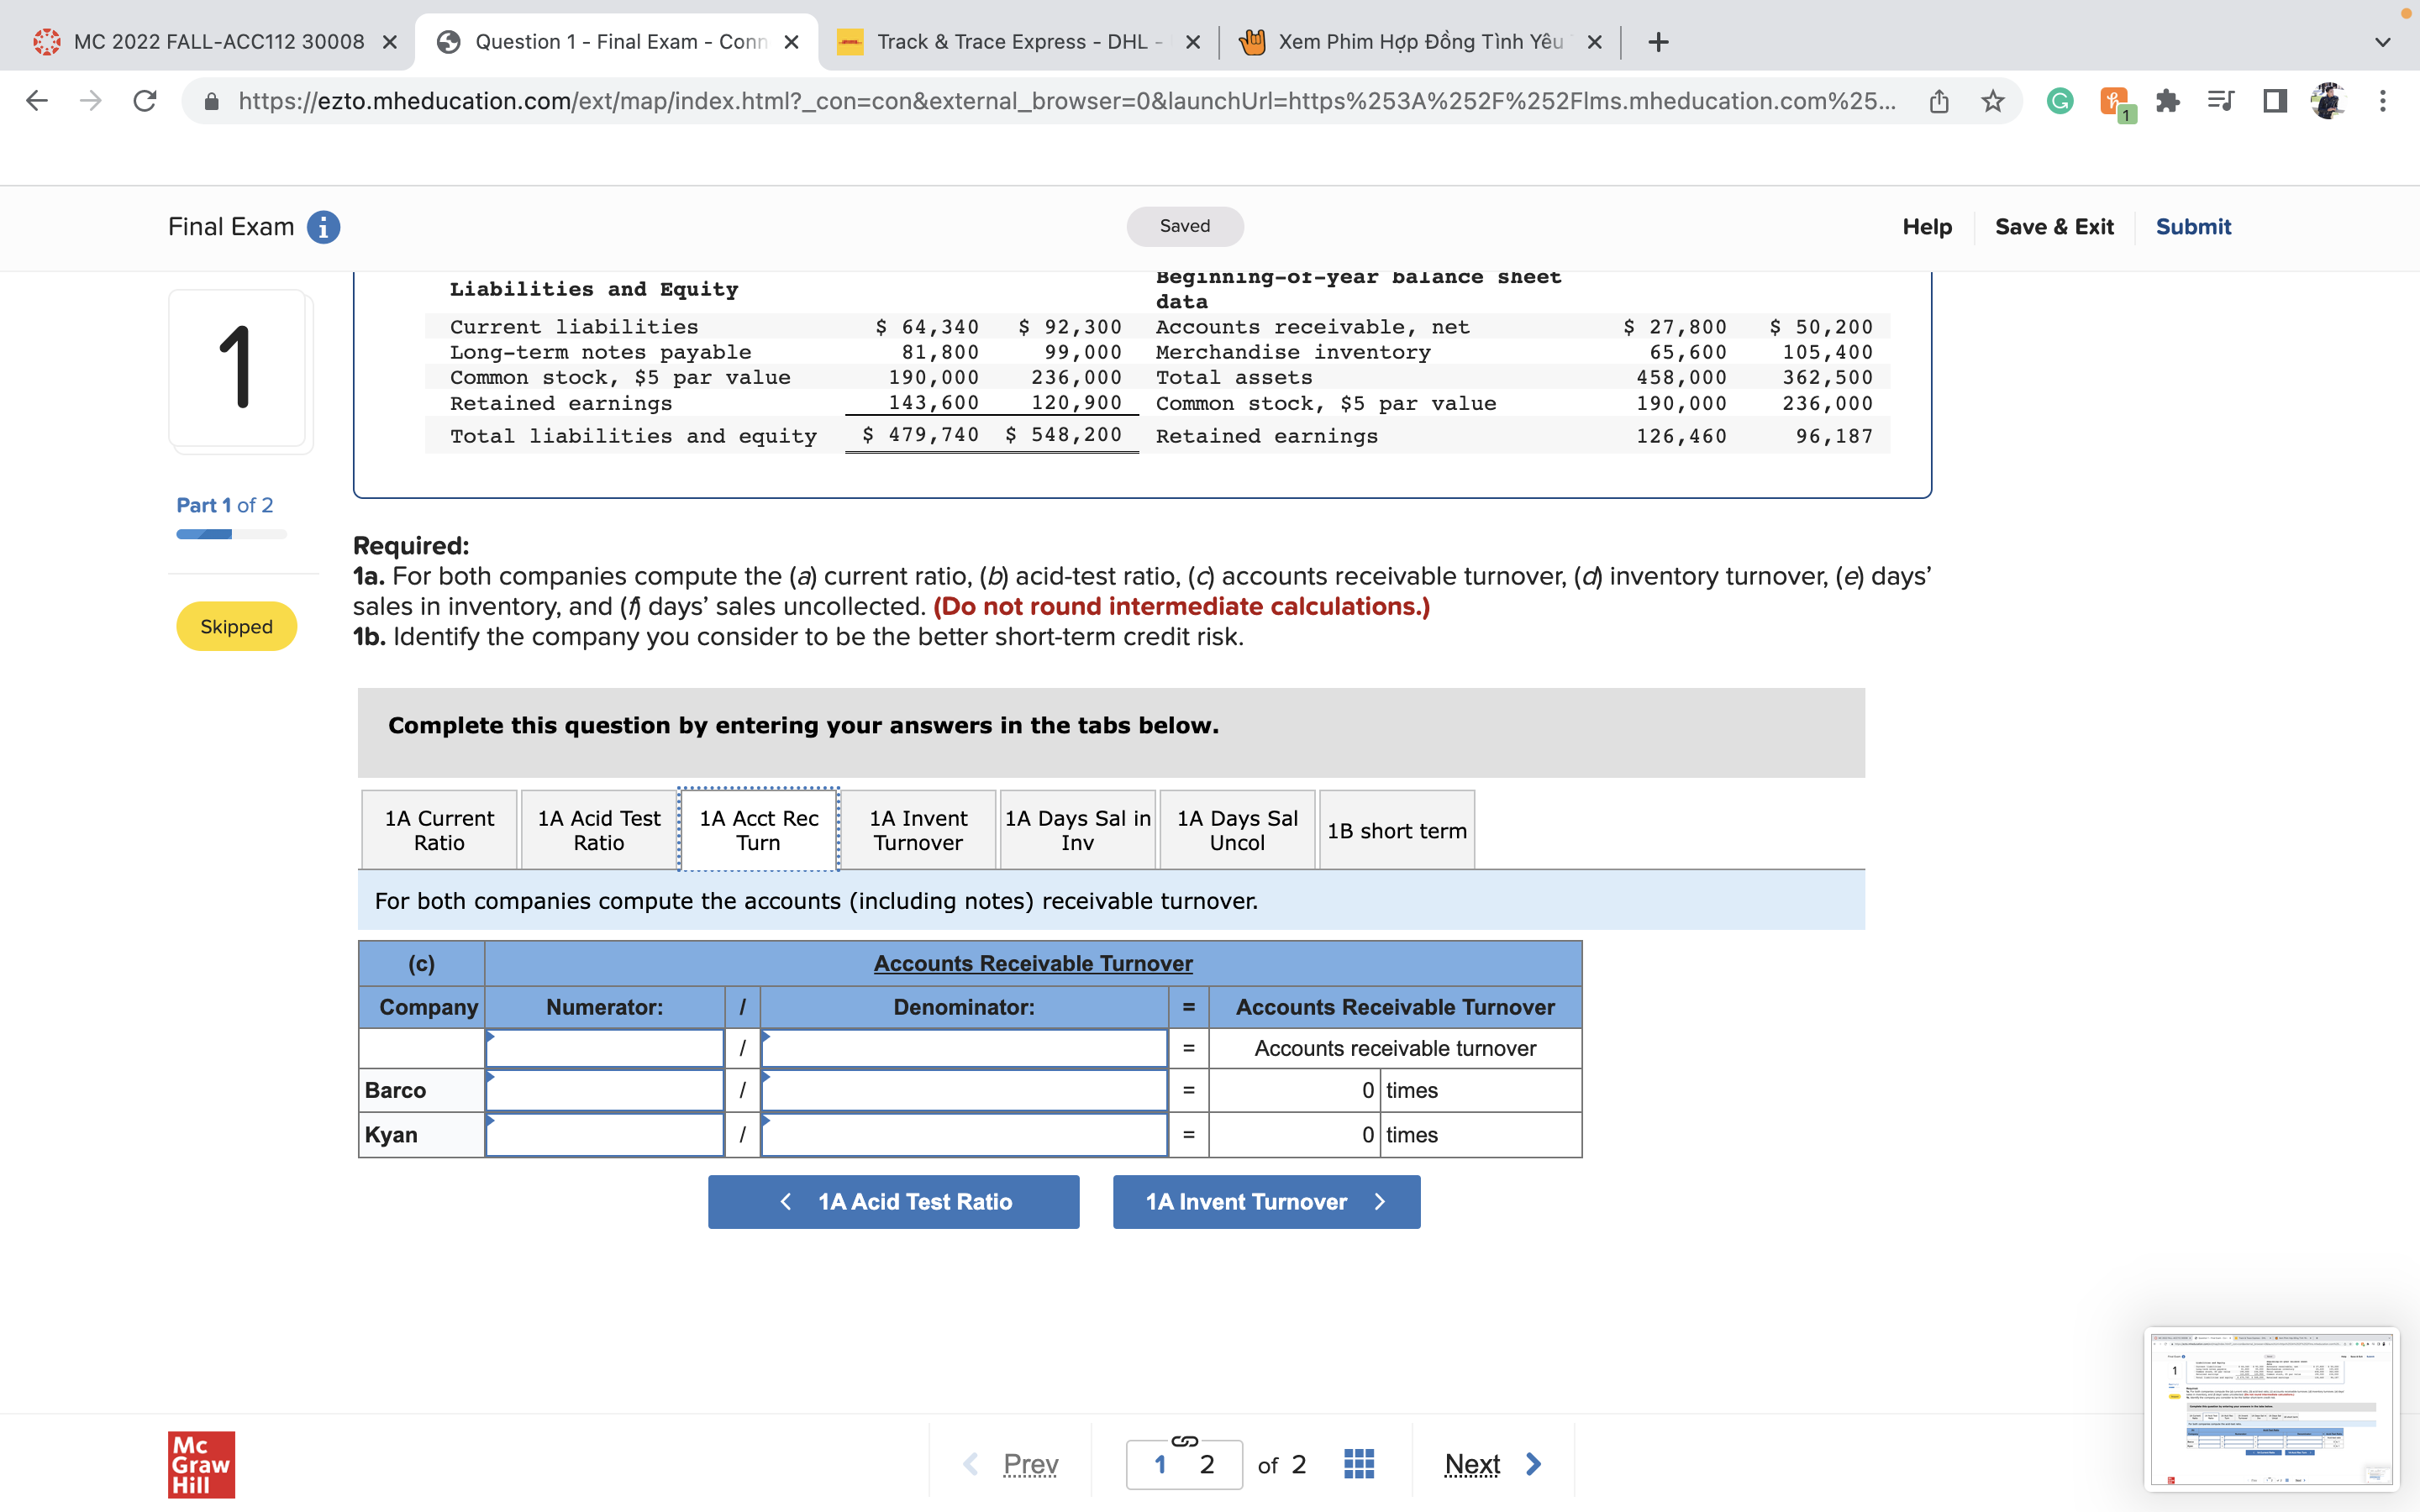The width and height of the screenshot is (2420, 1512).
Task: Select the 1B short term tab
Action: (x=1396, y=830)
